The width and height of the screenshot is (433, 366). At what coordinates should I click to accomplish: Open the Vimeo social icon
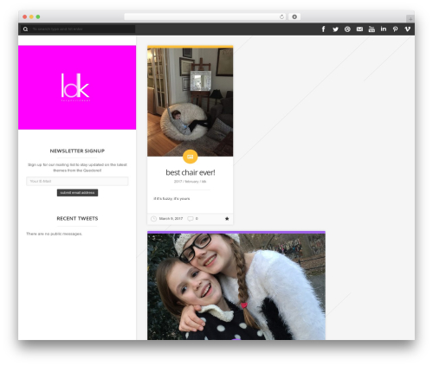pos(407,29)
